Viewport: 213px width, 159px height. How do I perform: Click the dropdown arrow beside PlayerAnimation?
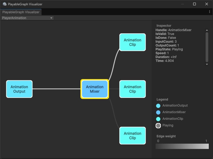point(51,18)
